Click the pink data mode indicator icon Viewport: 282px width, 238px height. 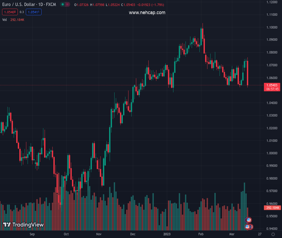68,5
